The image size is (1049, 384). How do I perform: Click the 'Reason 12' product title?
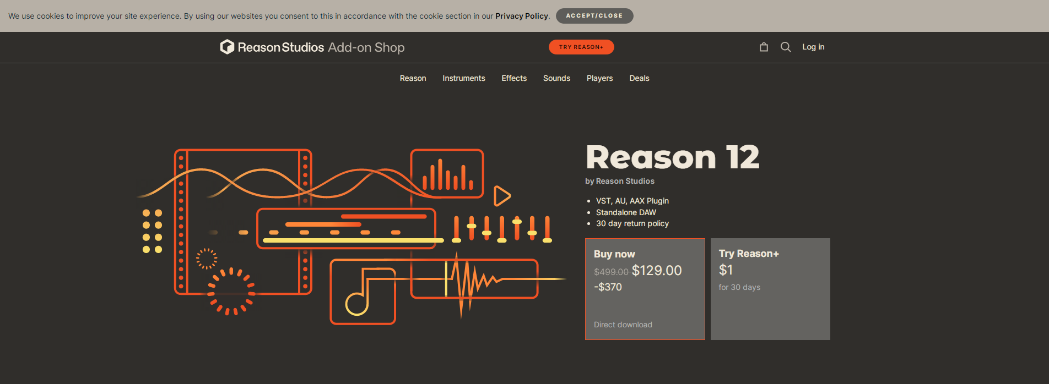pyautogui.click(x=673, y=157)
